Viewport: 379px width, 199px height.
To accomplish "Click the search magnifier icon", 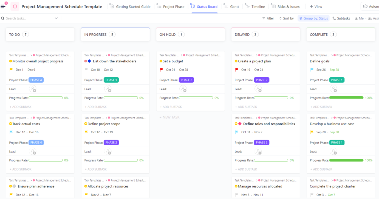I will point(3,18).
